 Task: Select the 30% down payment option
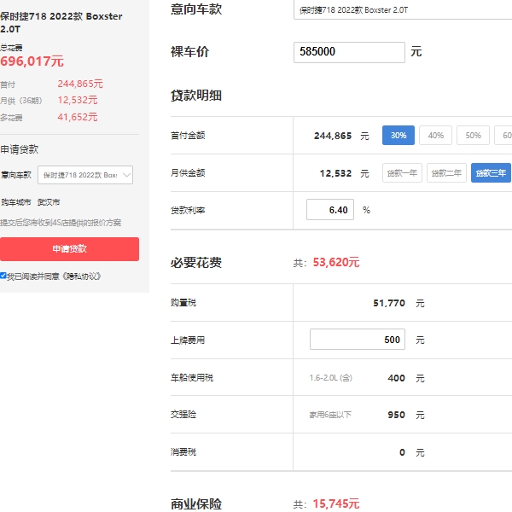(x=398, y=136)
